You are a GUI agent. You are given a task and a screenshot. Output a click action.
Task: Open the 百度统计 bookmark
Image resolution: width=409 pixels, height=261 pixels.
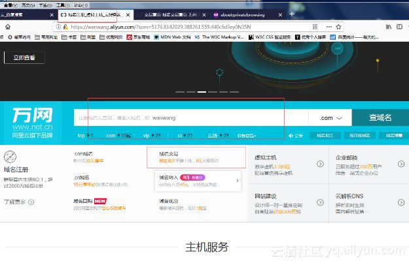[355, 37]
